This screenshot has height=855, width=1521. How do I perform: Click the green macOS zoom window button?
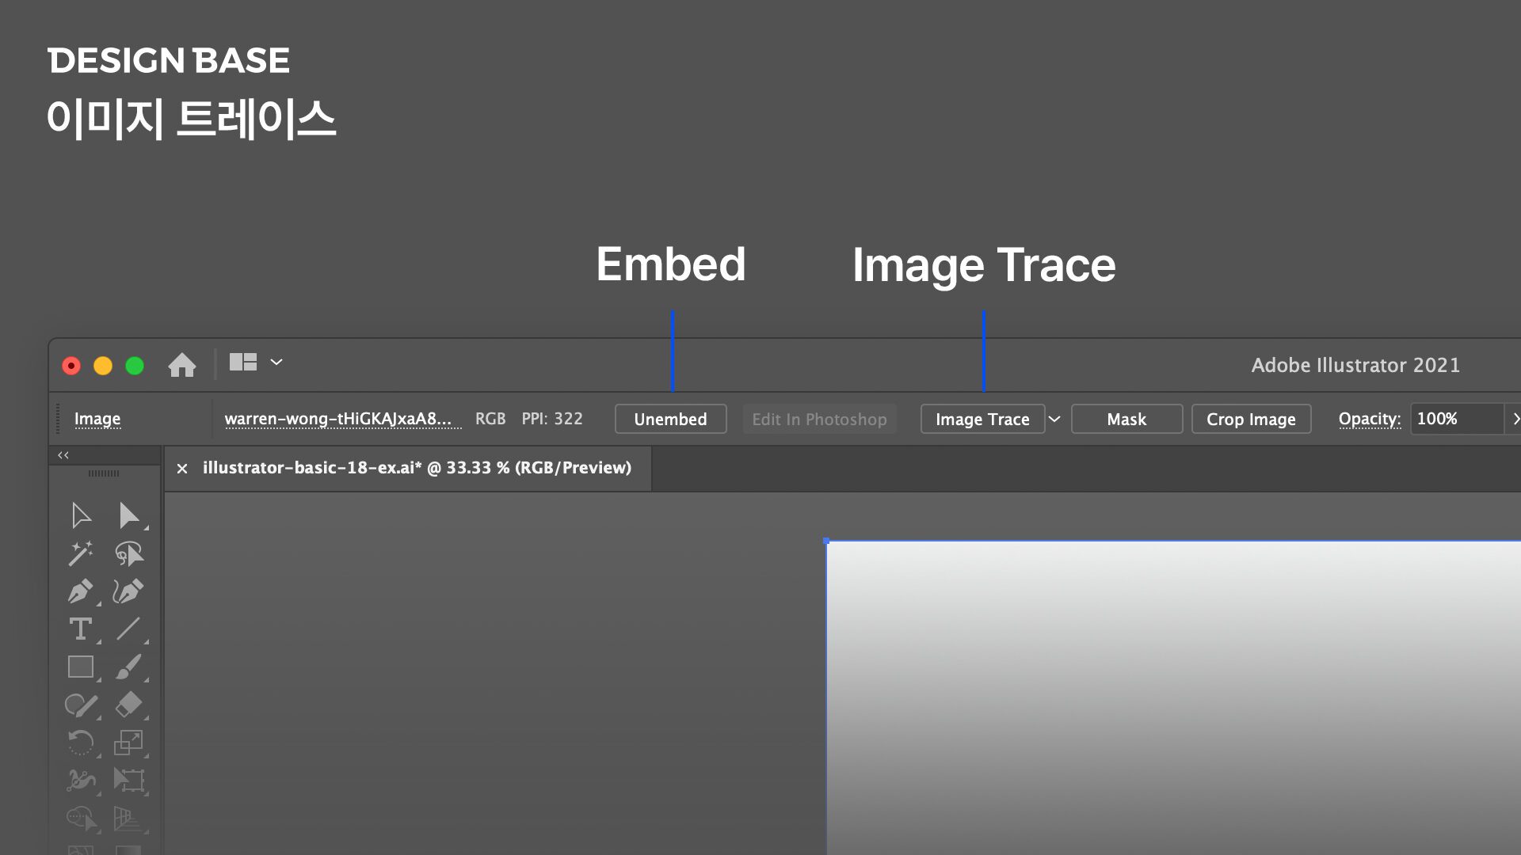(x=135, y=366)
